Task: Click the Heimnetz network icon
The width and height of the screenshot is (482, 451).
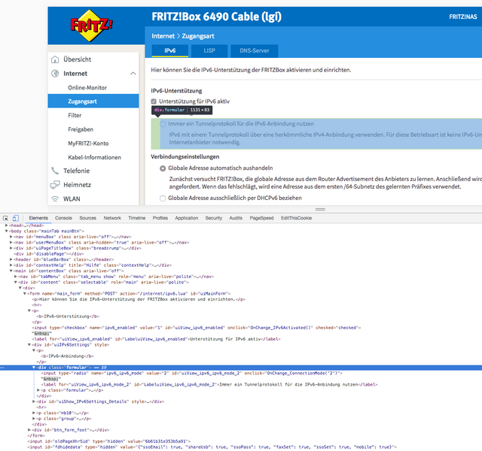Action: pyautogui.click(x=55, y=185)
